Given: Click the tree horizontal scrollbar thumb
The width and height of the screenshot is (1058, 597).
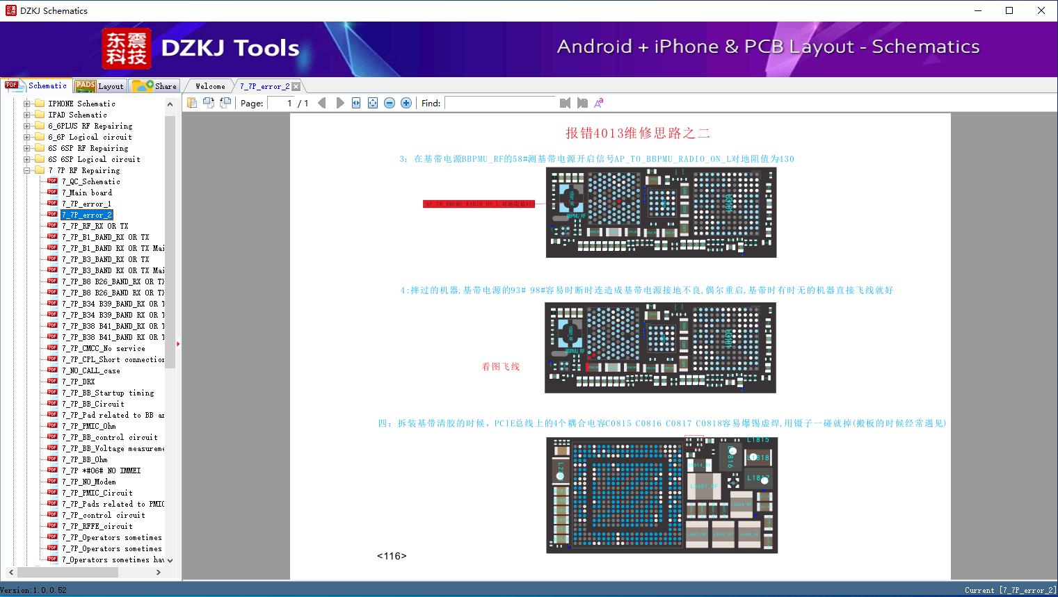Looking at the screenshot, I should click(x=66, y=572).
